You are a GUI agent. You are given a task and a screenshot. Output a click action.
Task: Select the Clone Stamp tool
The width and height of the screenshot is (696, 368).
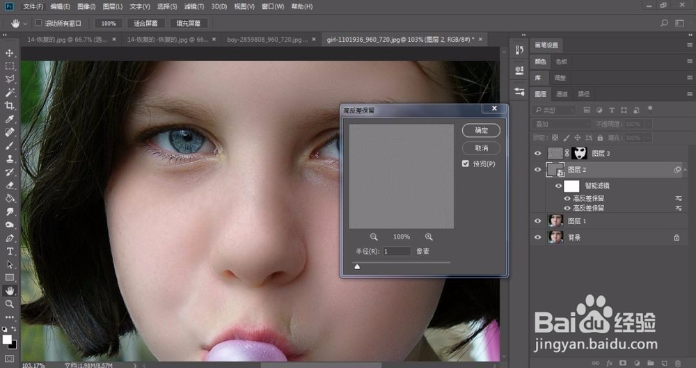[9, 159]
